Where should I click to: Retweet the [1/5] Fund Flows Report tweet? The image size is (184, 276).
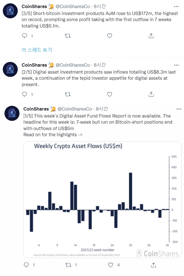click(x=68, y=265)
